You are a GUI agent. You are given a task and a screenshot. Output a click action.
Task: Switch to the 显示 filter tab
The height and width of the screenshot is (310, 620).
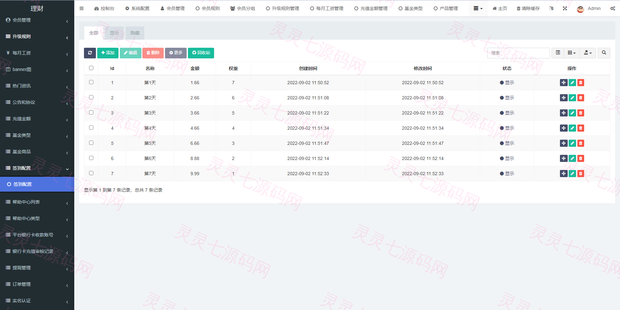114,33
